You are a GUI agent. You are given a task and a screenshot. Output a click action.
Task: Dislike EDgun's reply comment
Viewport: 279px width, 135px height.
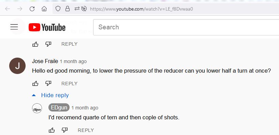pos(64,130)
